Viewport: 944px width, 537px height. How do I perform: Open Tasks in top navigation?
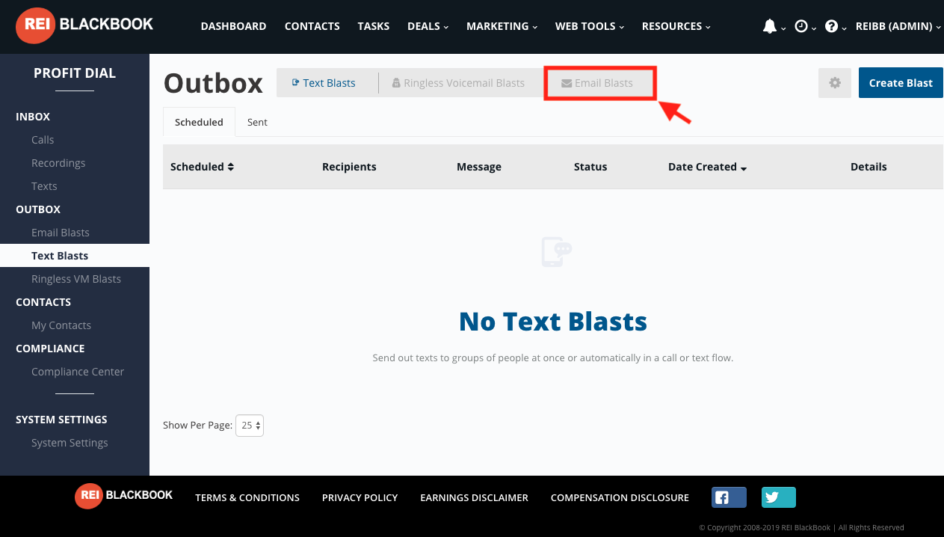click(x=374, y=26)
